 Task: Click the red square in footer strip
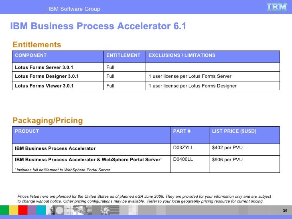tap(23, 210)
